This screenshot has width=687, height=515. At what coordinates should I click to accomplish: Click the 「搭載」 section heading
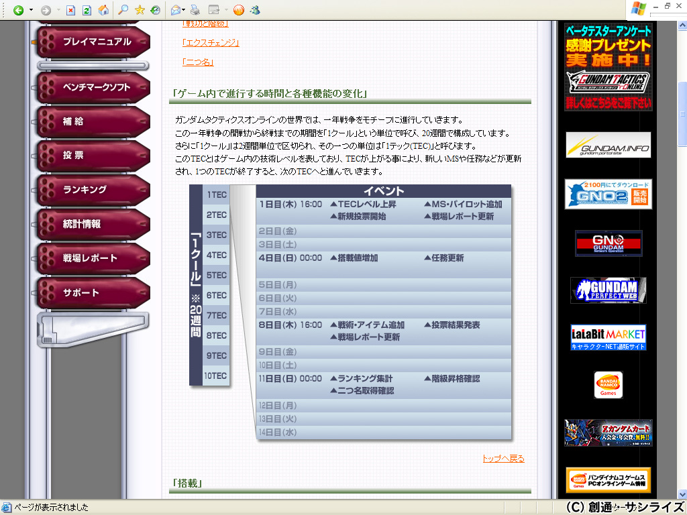(x=188, y=483)
